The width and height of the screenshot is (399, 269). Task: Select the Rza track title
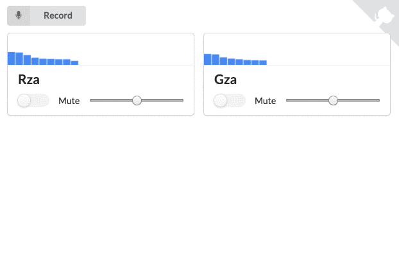click(30, 80)
